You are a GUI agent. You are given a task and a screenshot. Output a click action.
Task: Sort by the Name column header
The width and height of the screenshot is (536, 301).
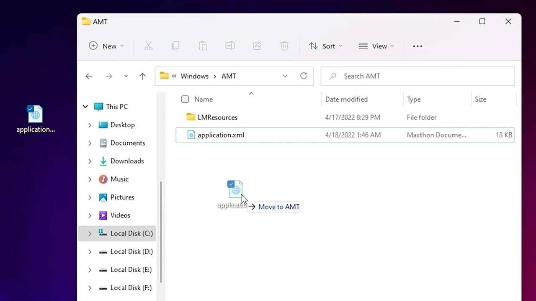point(204,99)
